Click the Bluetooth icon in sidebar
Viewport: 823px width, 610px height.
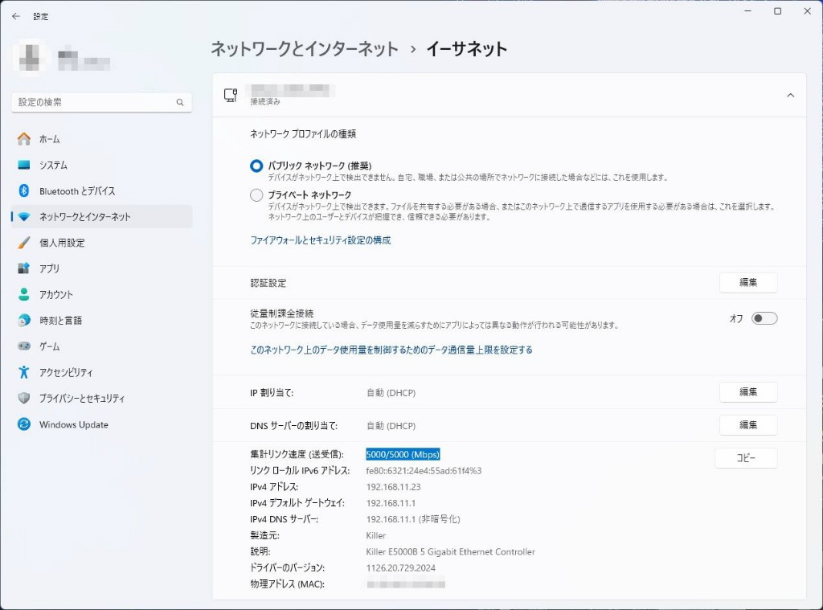pos(24,191)
